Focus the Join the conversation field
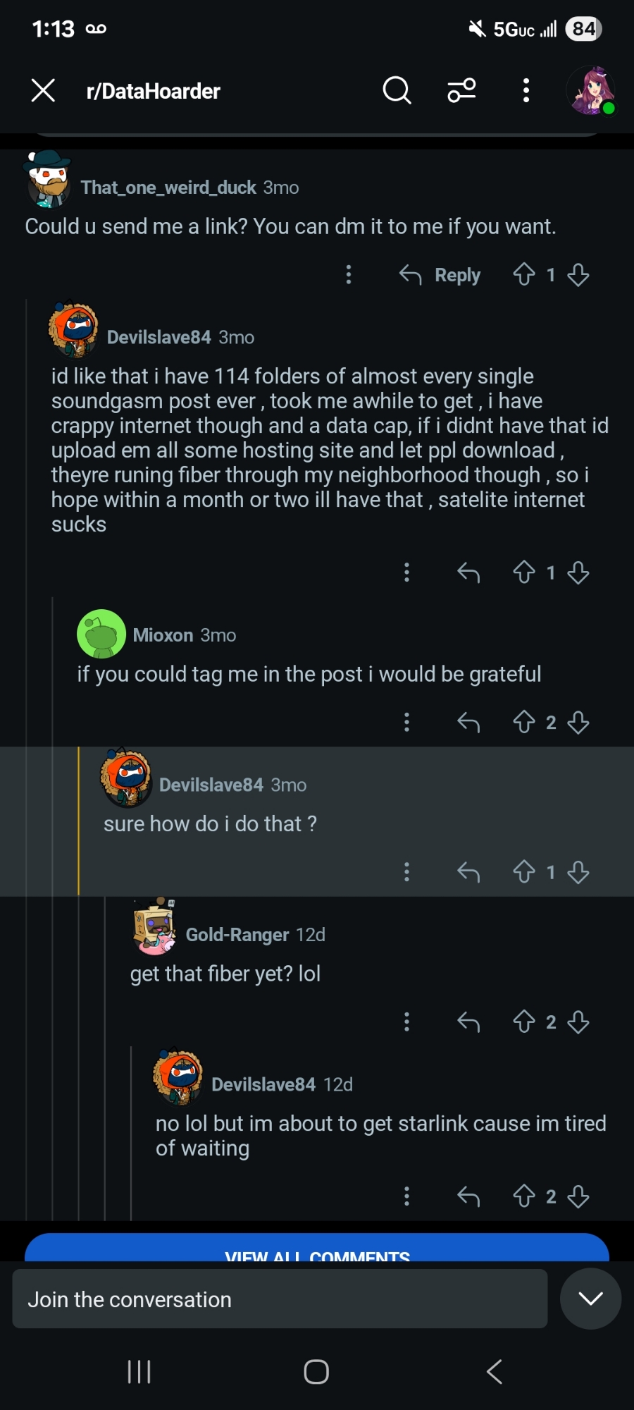The height and width of the screenshot is (1410, 634). click(280, 1299)
